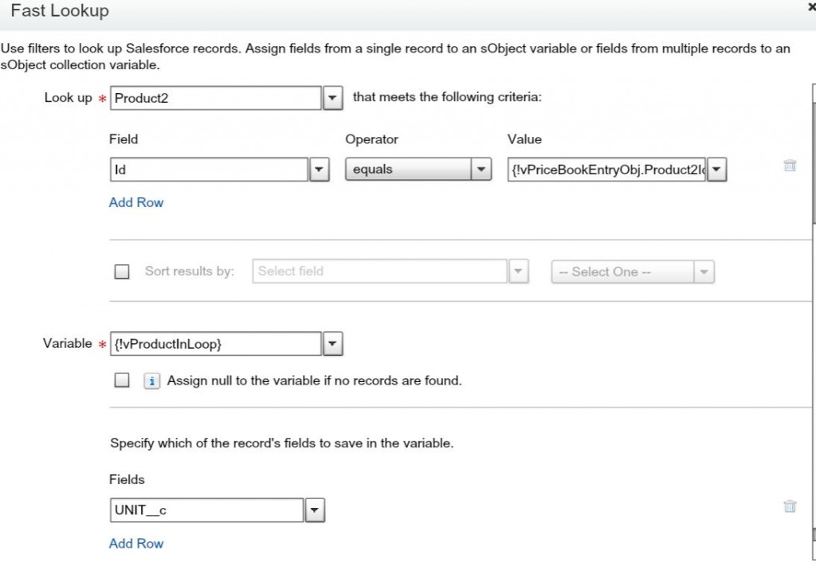Close the Fast Lookup dialog

[x=811, y=6]
